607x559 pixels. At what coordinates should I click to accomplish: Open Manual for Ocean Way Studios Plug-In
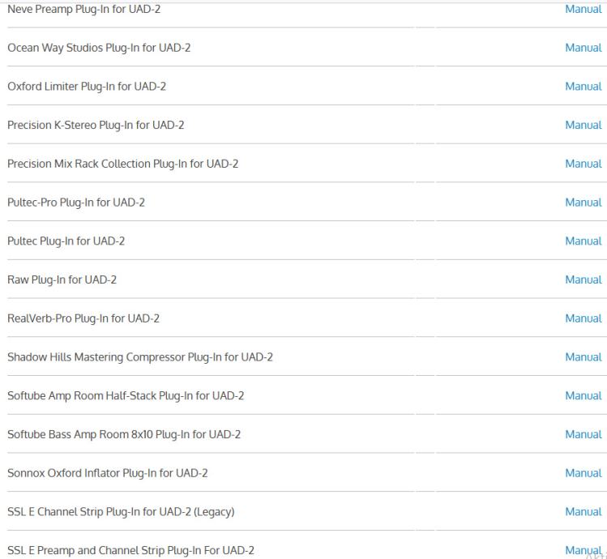click(583, 48)
